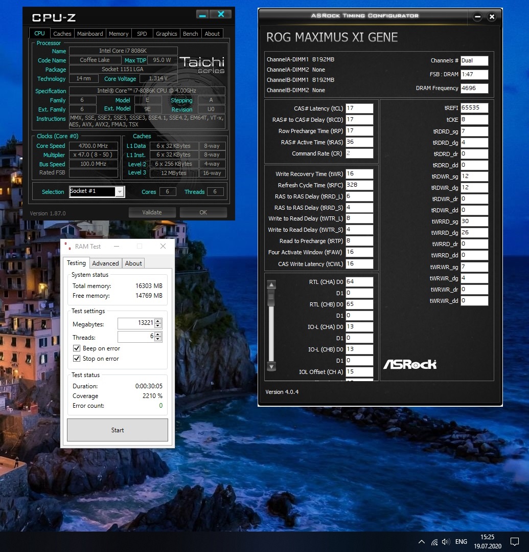Decrease the Threads count with down arrow

[158, 339]
